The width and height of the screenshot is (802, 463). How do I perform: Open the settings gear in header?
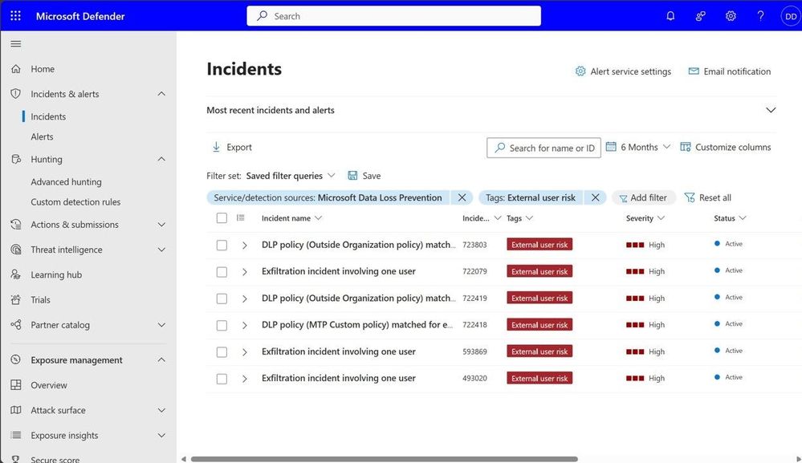point(731,16)
